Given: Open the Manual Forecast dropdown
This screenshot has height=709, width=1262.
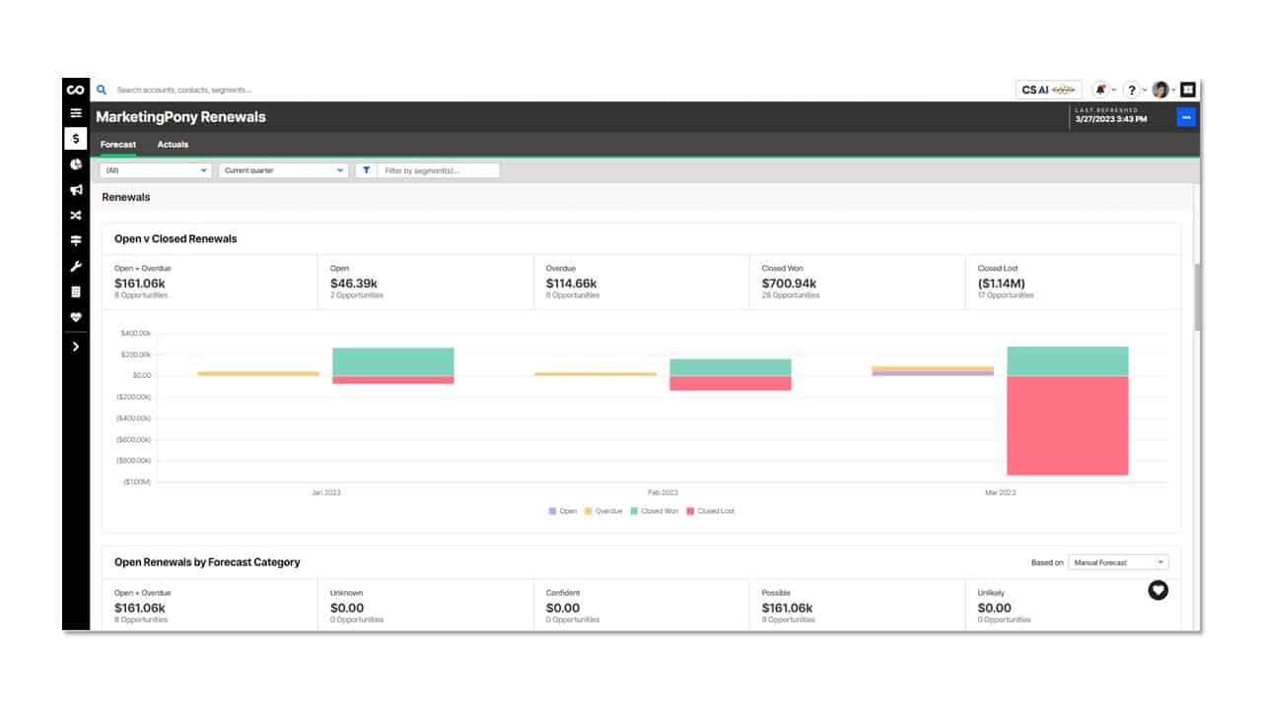Looking at the screenshot, I should point(1117,561).
